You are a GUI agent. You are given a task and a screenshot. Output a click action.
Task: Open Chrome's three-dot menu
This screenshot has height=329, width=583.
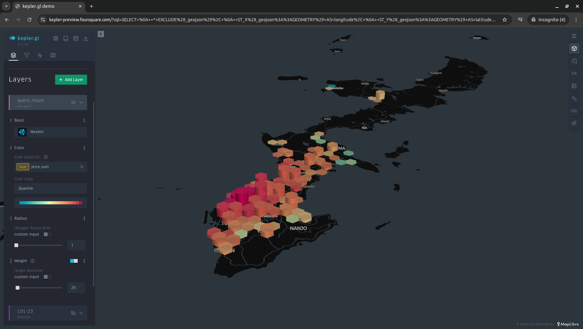click(576, 20)
